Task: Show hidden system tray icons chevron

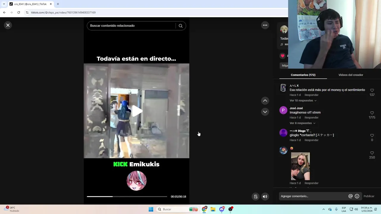Action: point(324,209)
